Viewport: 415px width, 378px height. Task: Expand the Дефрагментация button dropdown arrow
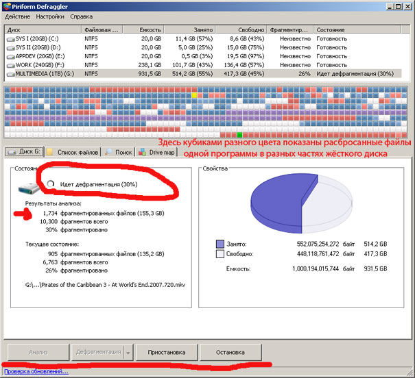pyautogui.click(x=128, y=352)
